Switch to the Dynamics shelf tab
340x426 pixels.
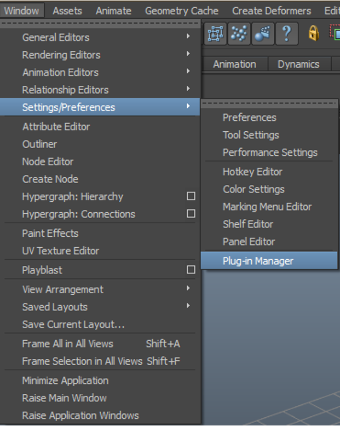click(298, 64)
